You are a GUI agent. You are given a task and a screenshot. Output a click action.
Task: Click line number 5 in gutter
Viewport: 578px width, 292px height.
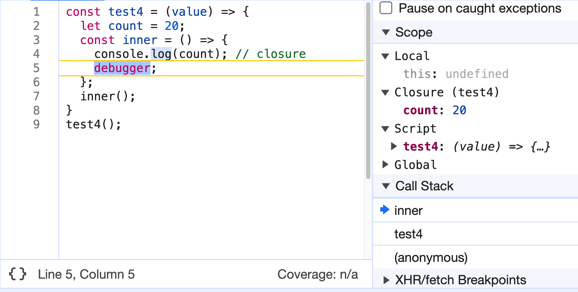coord(37,68)
